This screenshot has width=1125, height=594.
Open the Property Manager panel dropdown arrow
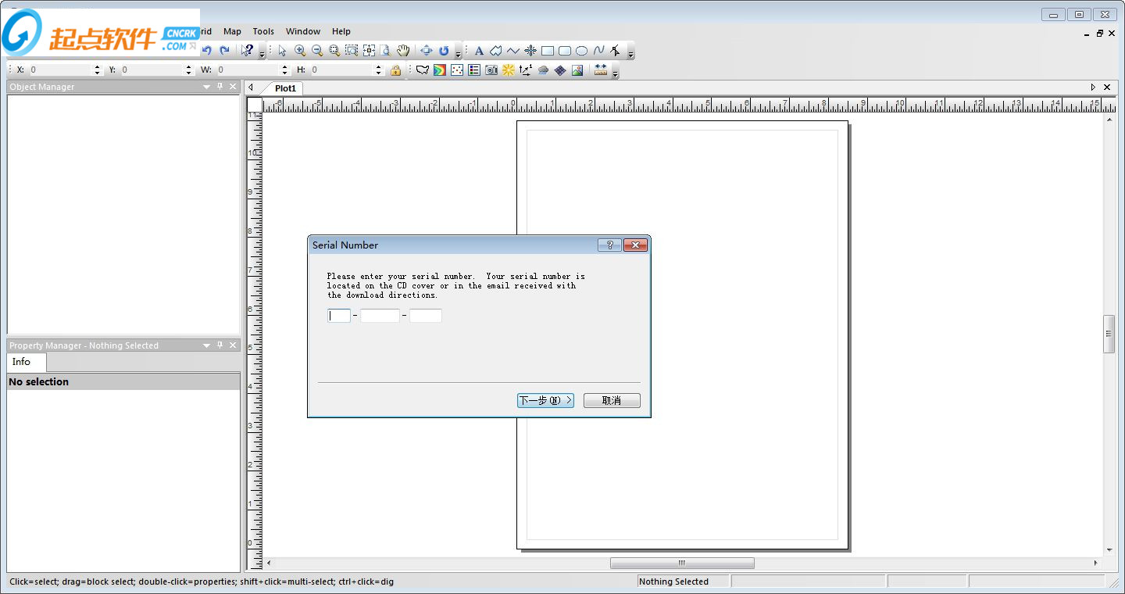[207, 345]
